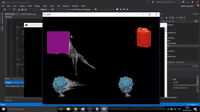The height and width of the screenshot is (112, 200).
Task: Click the Search Windows taskbar field
Action: (x=32, y=109)
